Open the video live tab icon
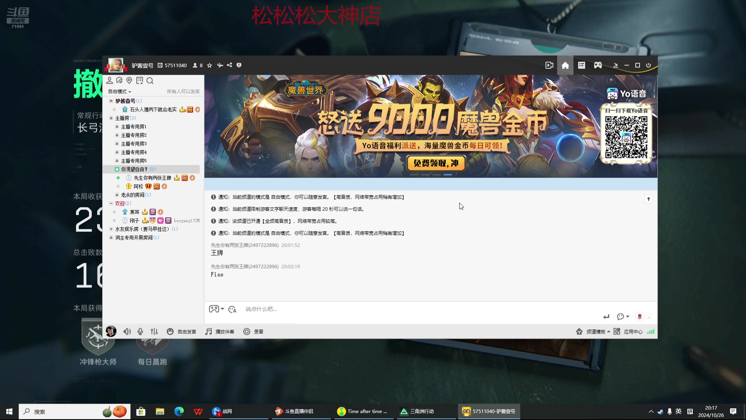 [x=549, y=65]
